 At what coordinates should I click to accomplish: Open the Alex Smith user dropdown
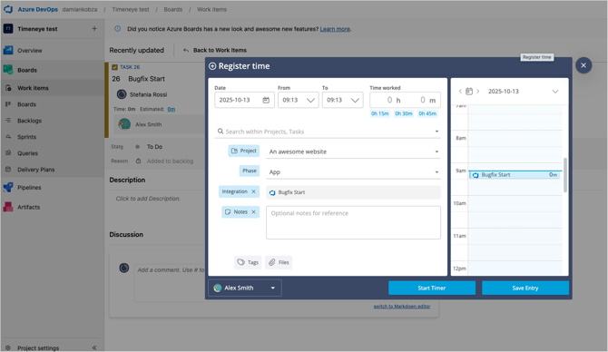pos(245,288)
